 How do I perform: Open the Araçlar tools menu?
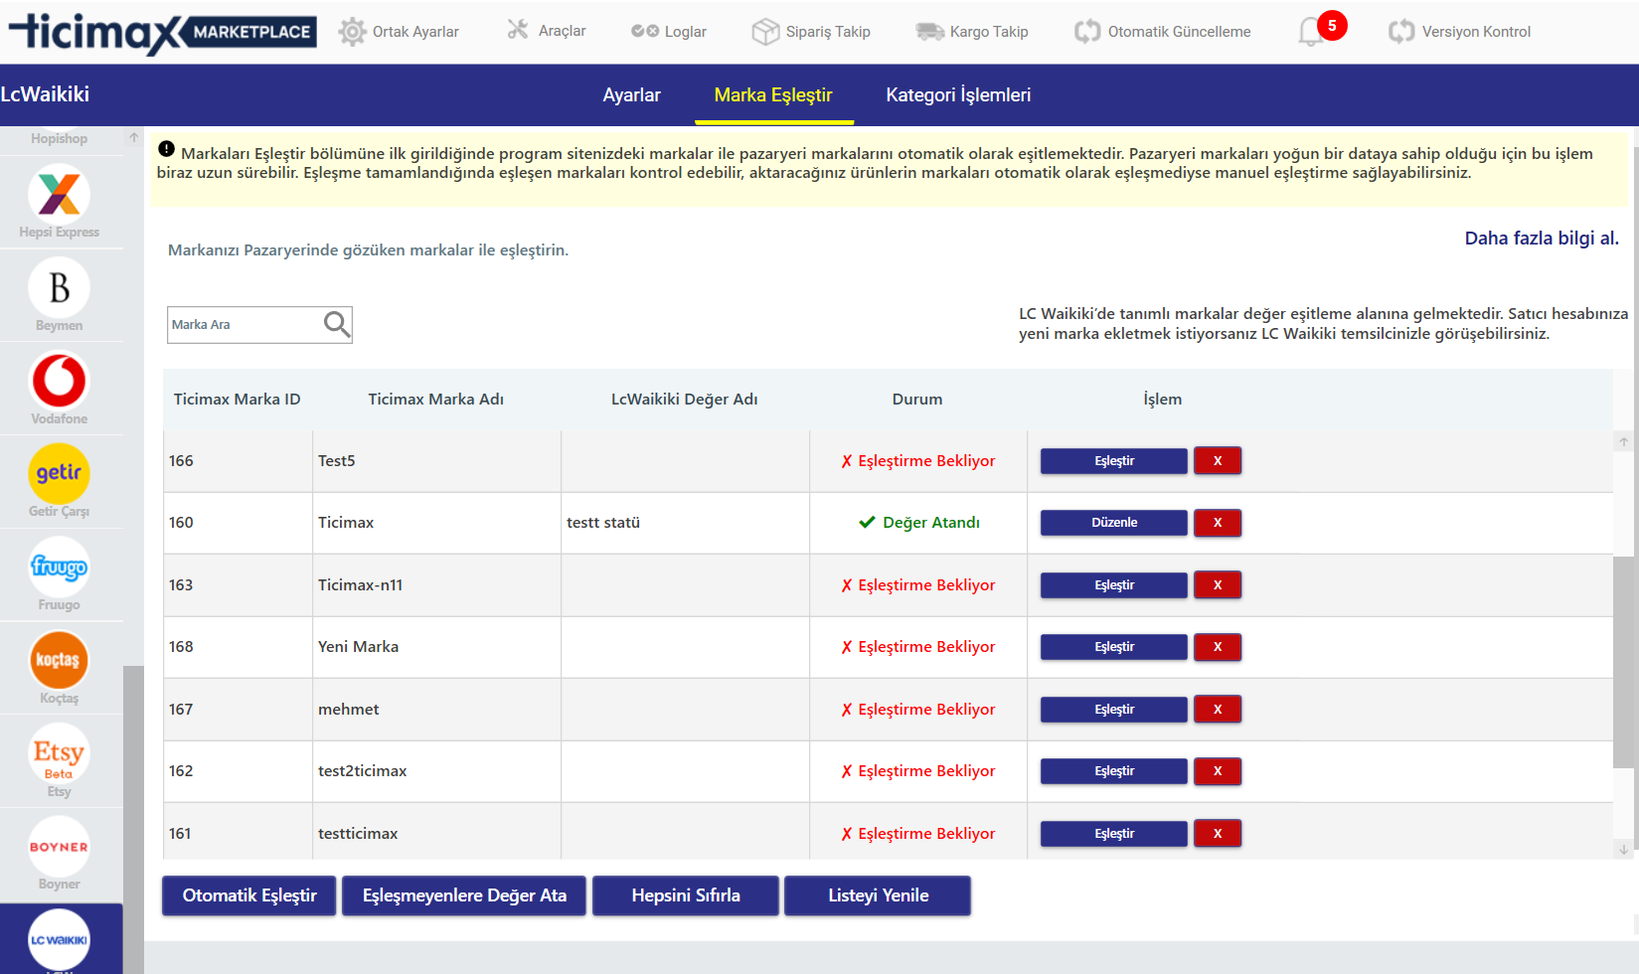547,31
